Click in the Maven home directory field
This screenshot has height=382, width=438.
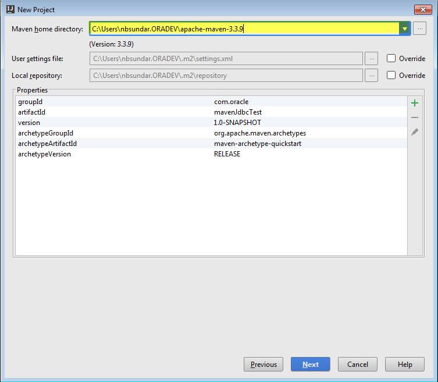244,28
